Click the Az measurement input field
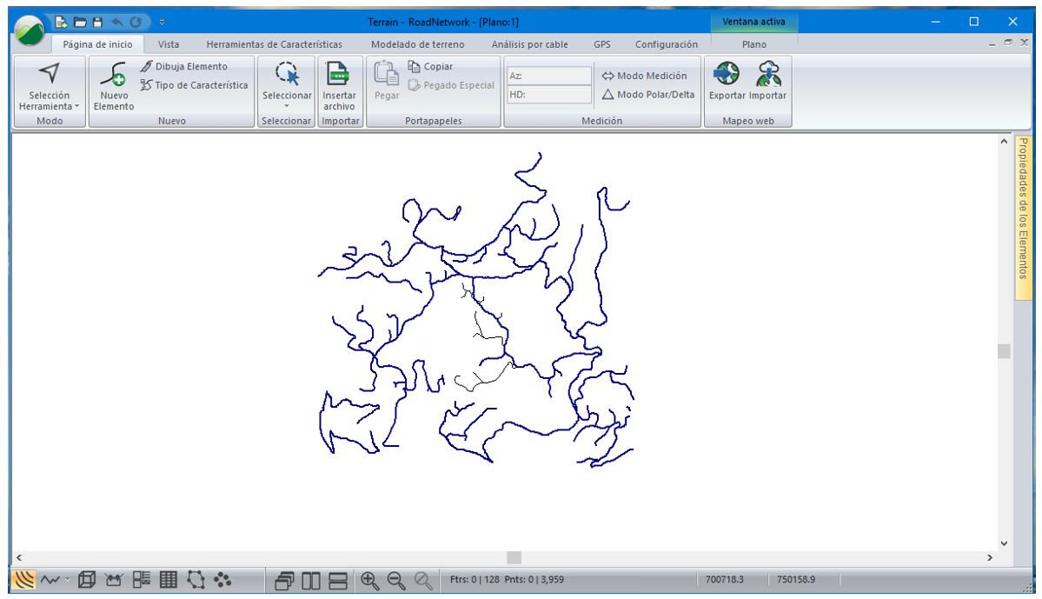 pyautogui.click(x=548, y=76)
